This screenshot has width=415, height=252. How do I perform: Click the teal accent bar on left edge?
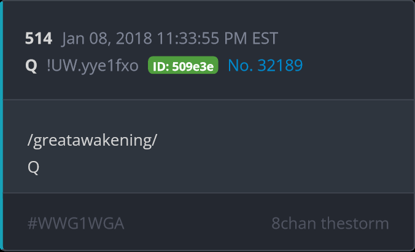pos(1,126)
